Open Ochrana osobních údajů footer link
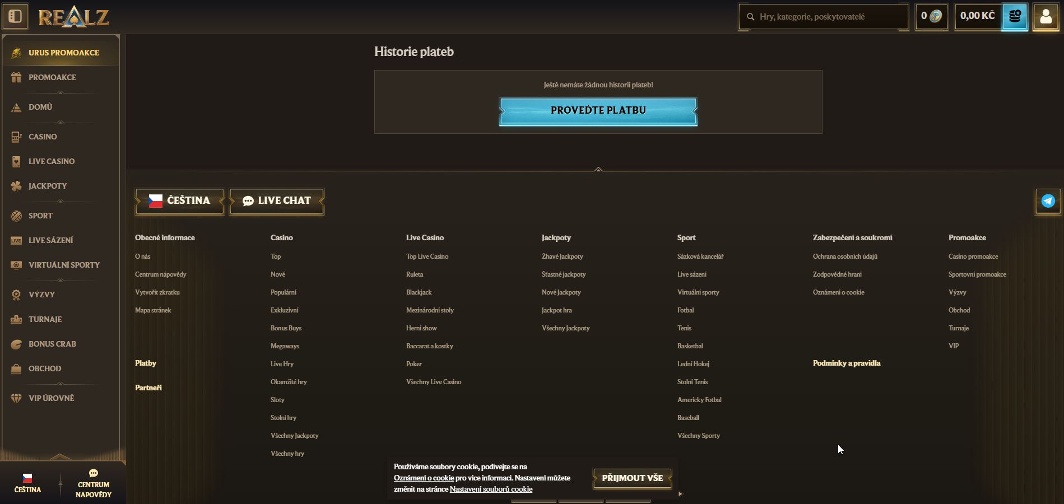The image size is (1064, 504). 845,256
